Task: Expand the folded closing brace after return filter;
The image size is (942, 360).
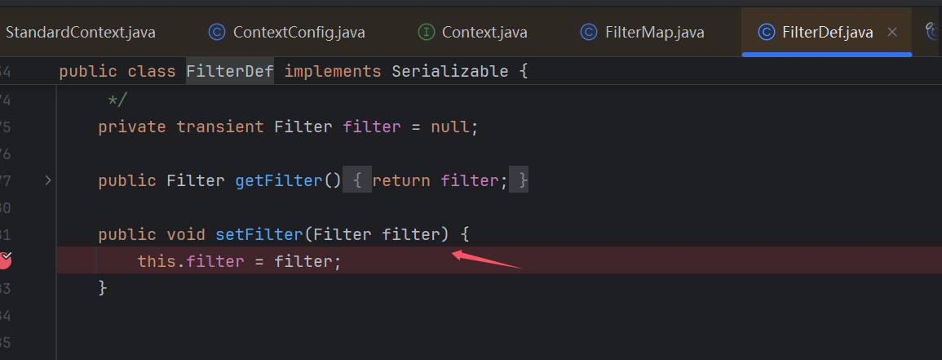Action: [519, 180]
